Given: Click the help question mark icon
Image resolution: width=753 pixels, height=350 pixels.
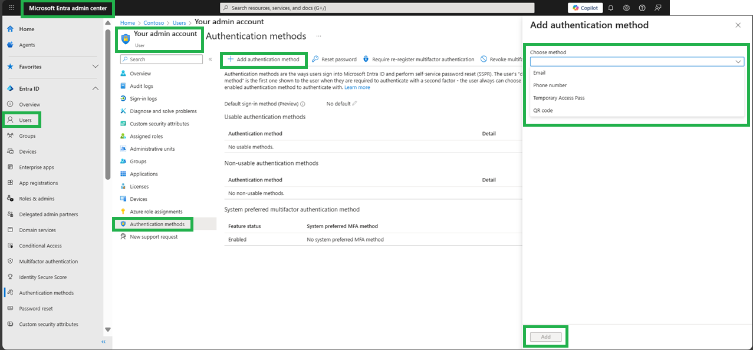Looking at the screenshot, I should click(642, 8).
